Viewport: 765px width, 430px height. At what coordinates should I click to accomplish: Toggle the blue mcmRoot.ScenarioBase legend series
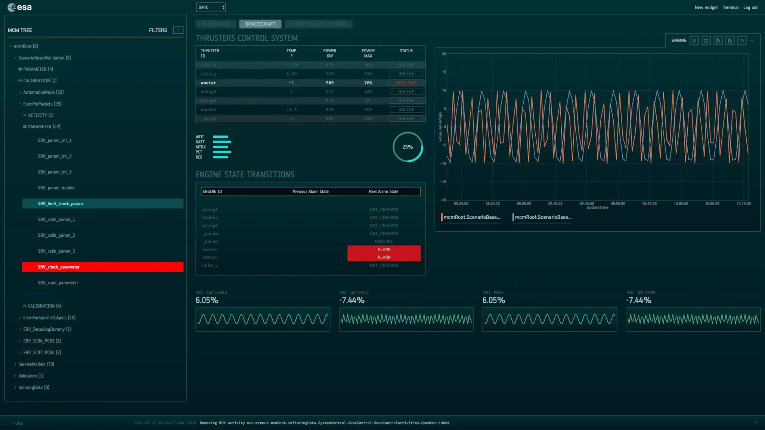pos(542,217)
